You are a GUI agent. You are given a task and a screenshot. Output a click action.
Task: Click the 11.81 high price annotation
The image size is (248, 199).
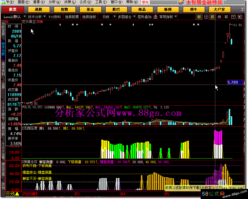(238, 25)
